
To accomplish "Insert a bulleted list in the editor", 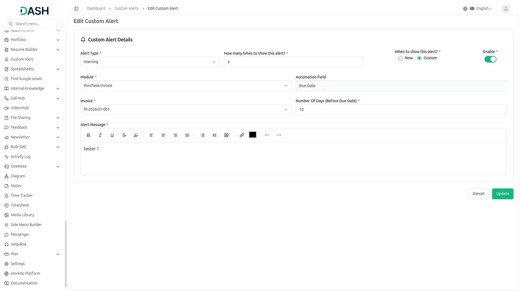I will tap(203, 135).
